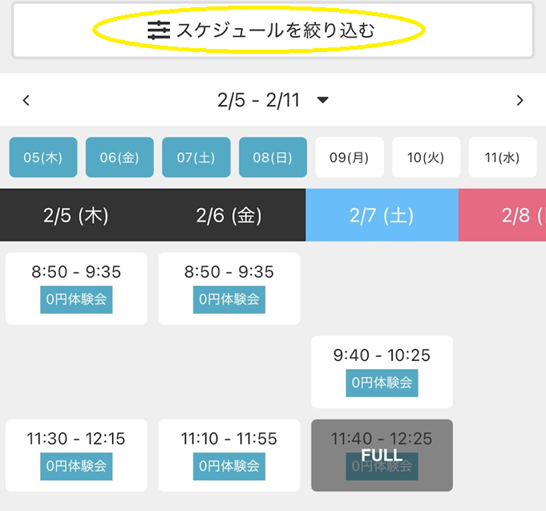Select the 2/6 (金) column header
The height and width of the screenshot is (511, 546).
point(229,215)
